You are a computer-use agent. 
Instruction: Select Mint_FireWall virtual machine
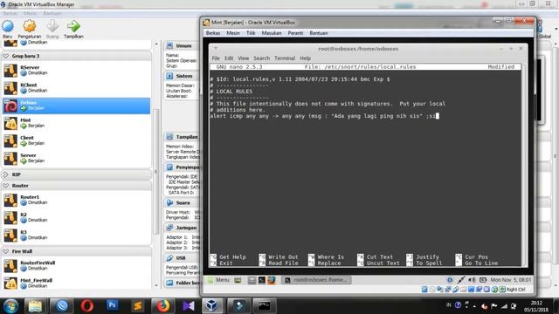[x=76, y=283]
